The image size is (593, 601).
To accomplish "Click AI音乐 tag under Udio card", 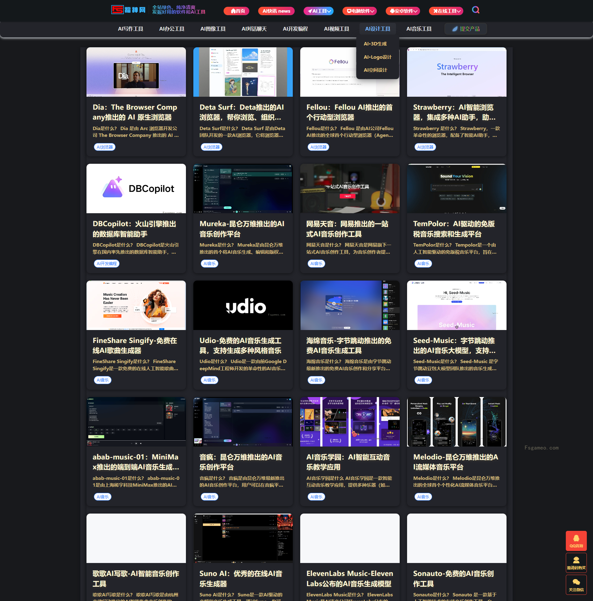I will 209,380.
